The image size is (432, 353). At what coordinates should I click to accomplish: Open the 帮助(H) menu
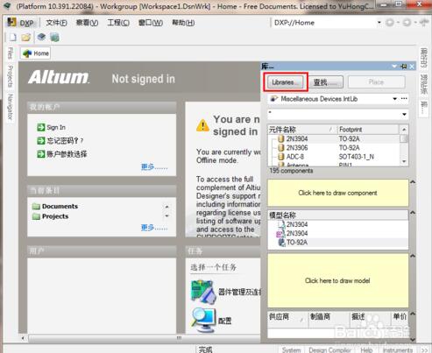point(183,23)
